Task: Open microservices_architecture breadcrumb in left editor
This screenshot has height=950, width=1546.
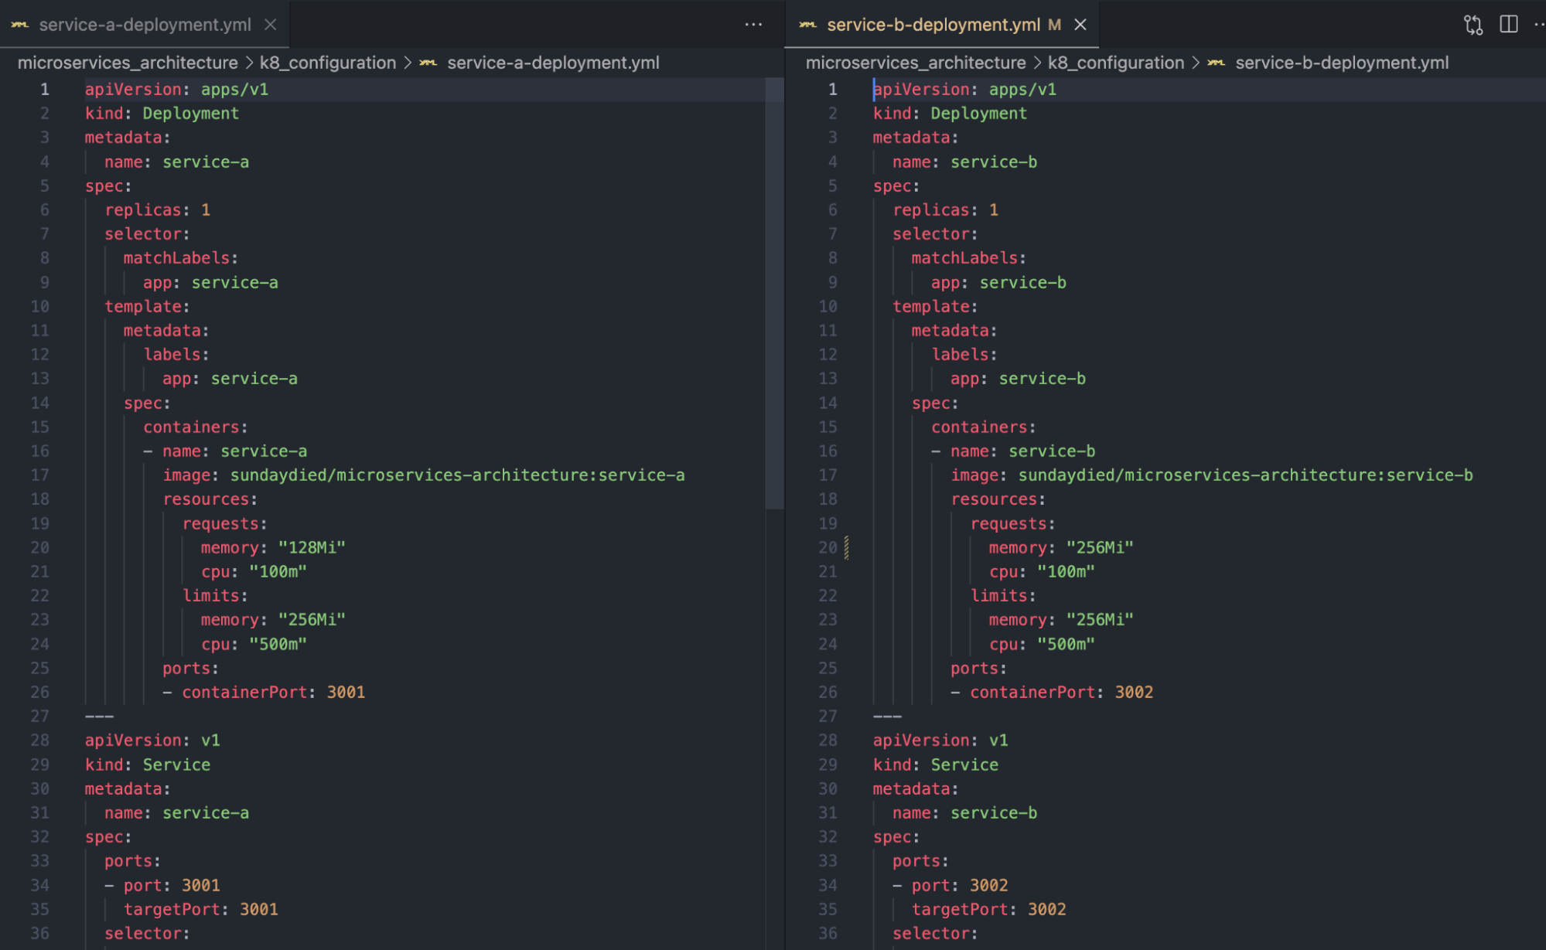Action: coord(128,63)
